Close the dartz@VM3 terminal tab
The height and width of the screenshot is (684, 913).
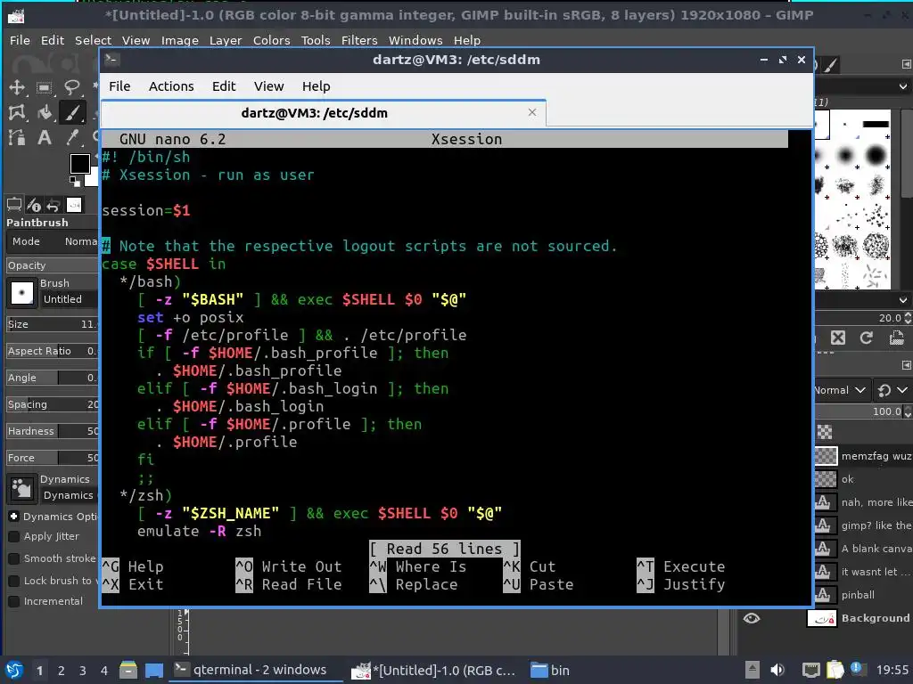click(x=532, y=112)
